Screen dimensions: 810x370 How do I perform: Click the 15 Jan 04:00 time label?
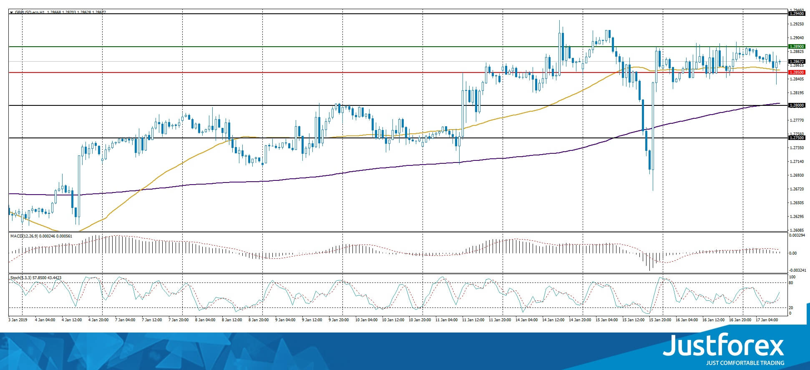click(606, 320)
